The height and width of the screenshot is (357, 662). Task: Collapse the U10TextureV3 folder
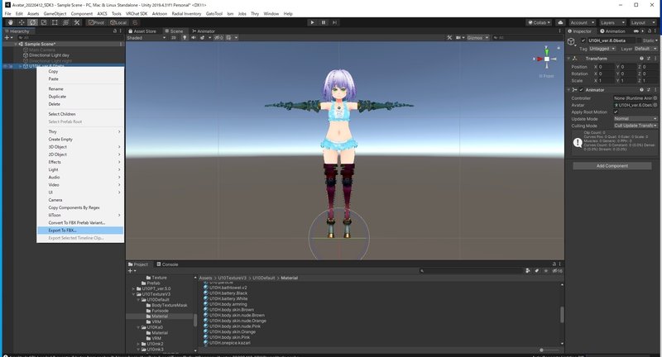(133, 294)
